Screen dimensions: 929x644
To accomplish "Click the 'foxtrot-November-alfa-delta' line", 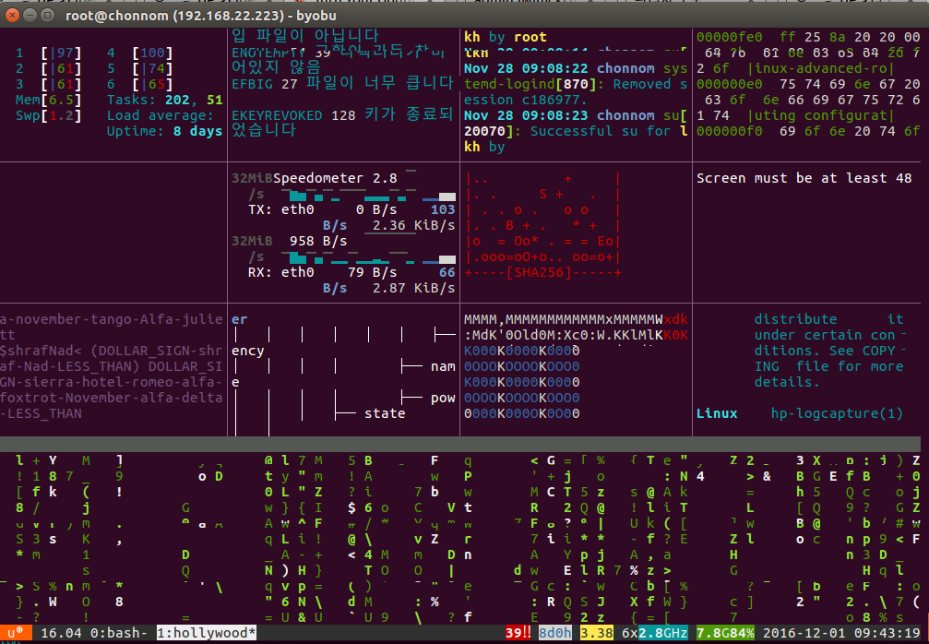I will pyautogui.click(x=112, y=398).
